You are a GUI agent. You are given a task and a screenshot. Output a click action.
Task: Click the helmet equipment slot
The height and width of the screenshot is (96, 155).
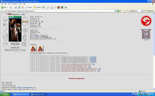click(5, 19)
